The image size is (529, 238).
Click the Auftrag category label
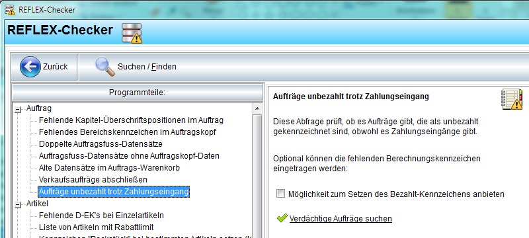point(39,108)
